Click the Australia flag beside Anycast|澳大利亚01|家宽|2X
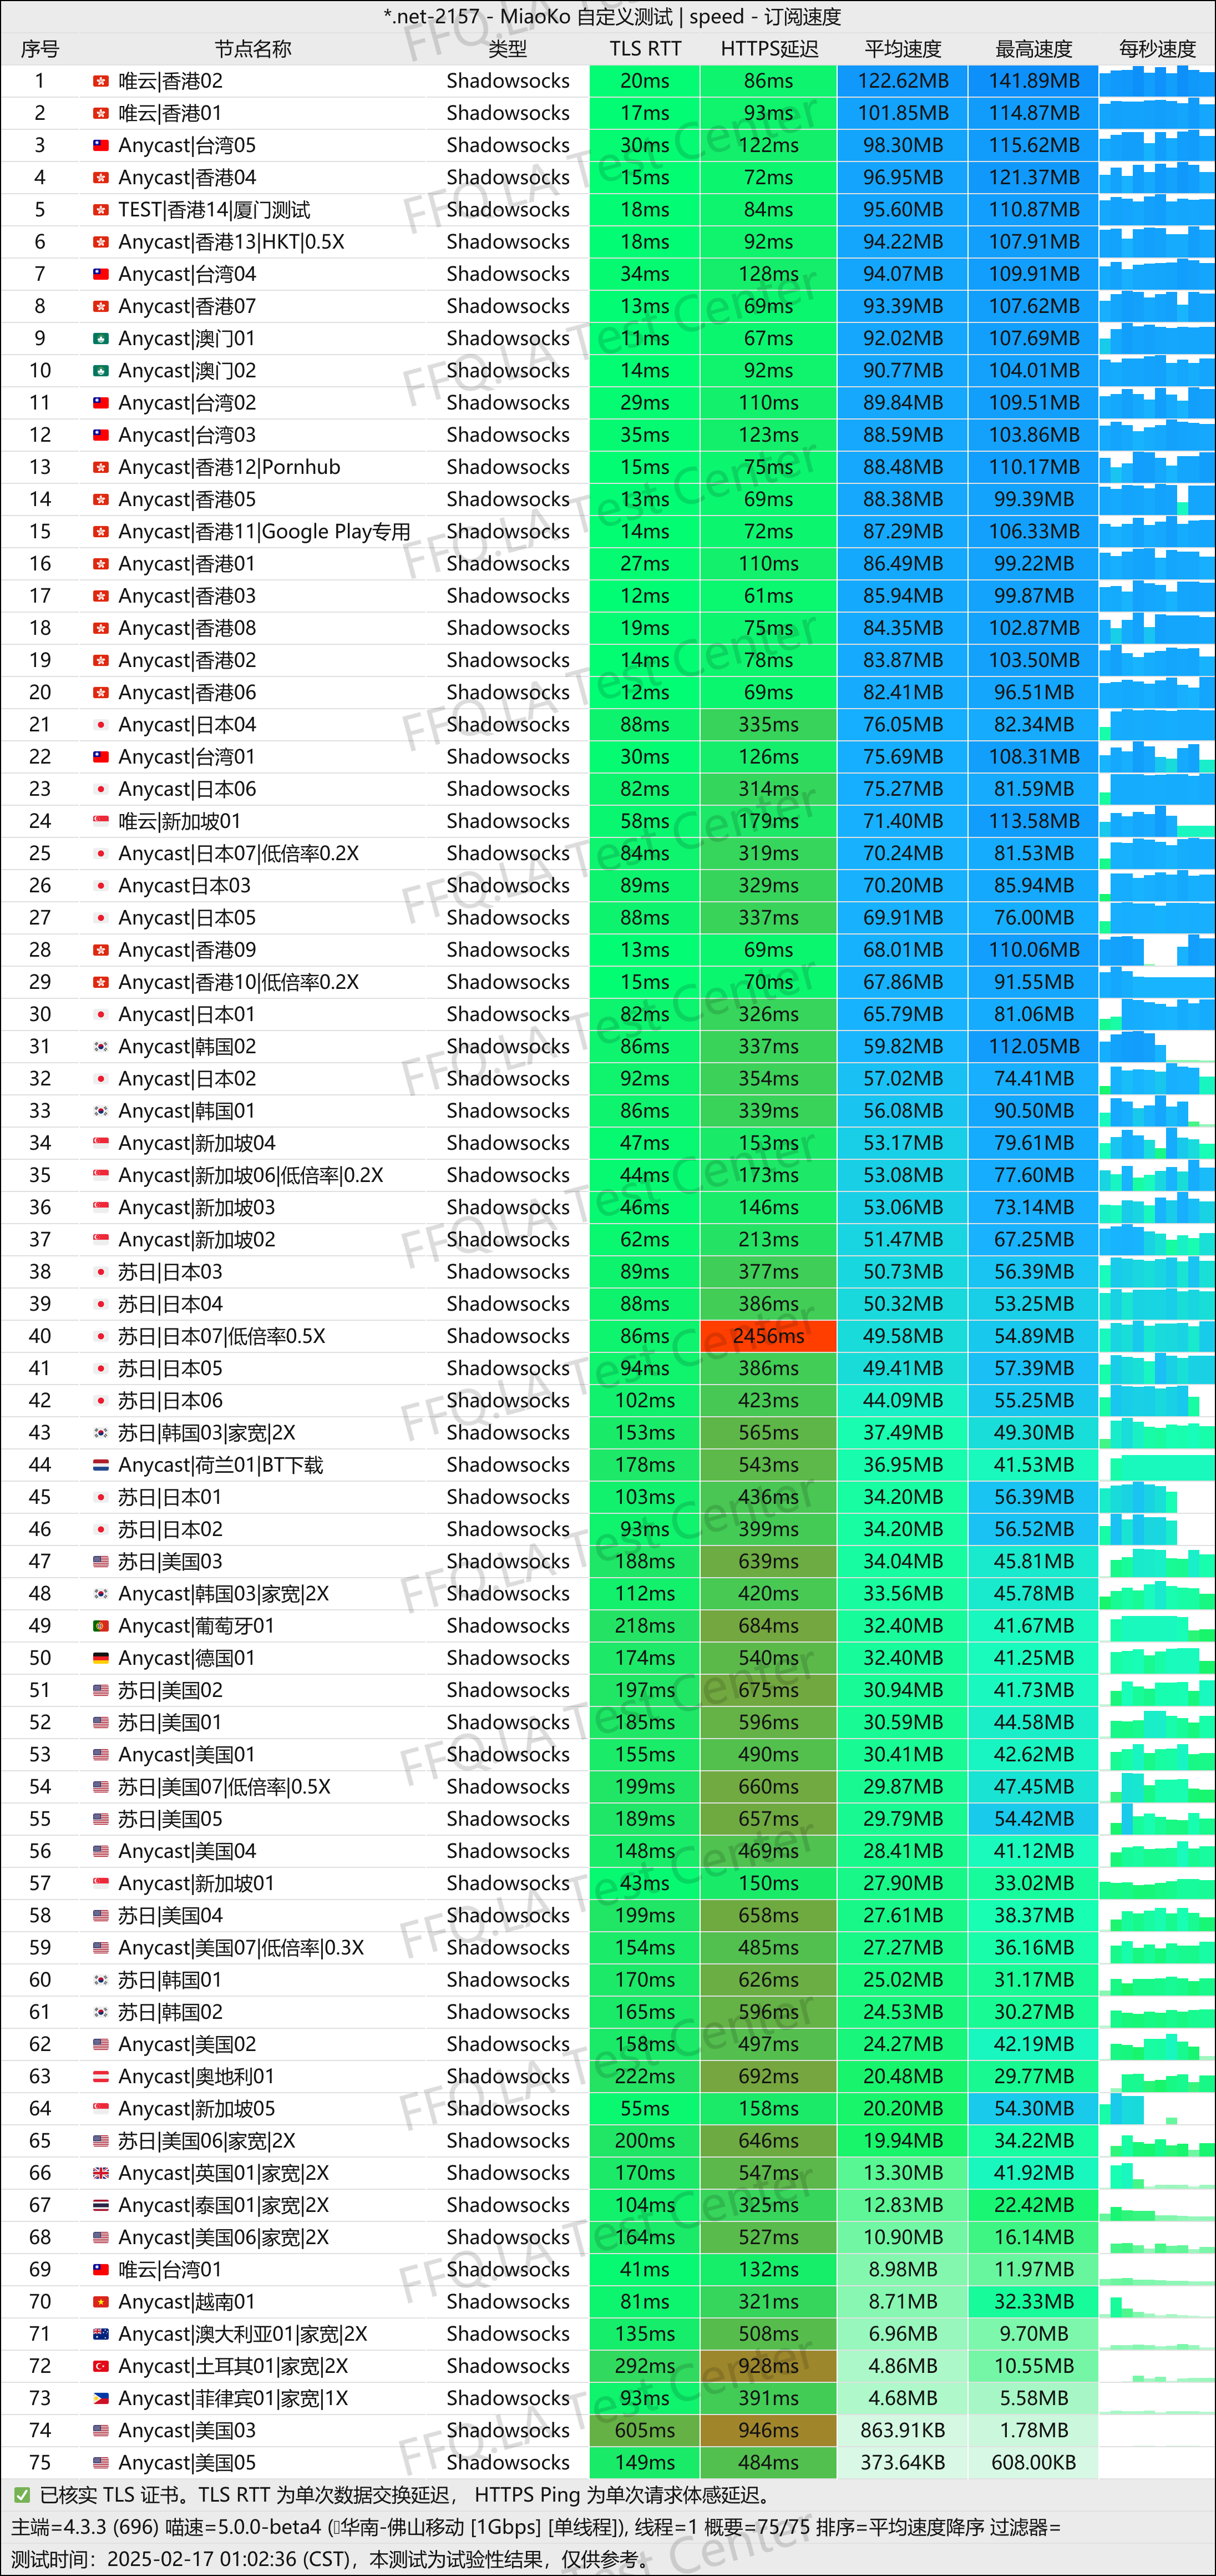Viewport: 1216px width, 2576px height. (x=101, y=2334)
